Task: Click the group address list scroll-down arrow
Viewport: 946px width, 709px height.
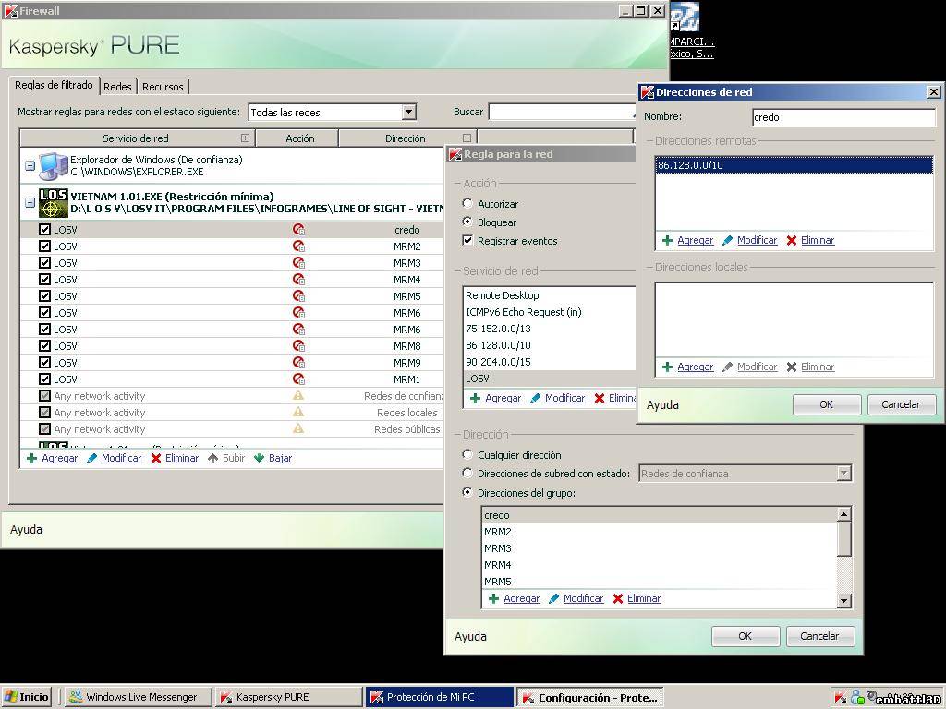Action: tap(844, 600)
